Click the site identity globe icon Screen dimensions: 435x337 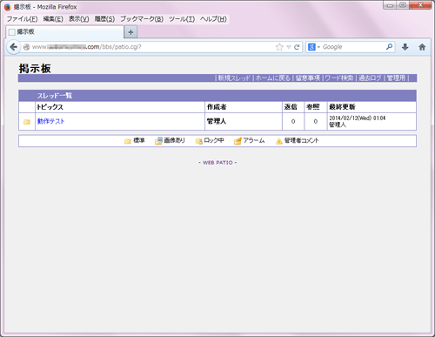(x=26, y=47)
